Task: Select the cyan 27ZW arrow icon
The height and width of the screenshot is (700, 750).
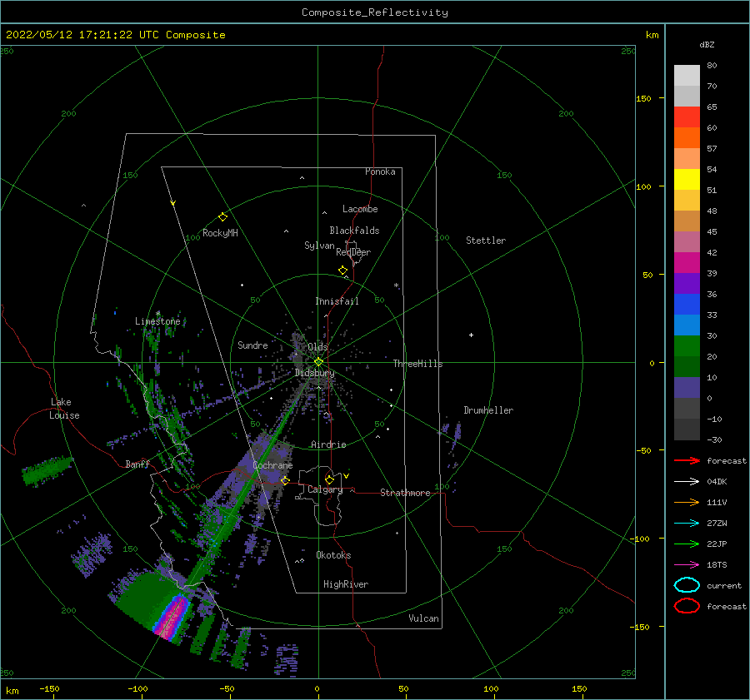Action: tap(687, 524)
